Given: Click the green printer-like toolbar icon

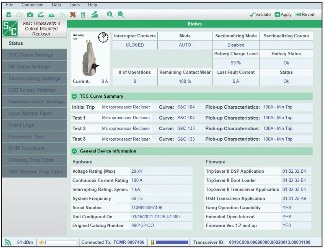Looking at the screenshot, I should [52, 14].
